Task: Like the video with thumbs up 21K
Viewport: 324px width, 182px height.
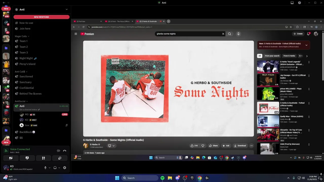Action: click(x=194, y=146)
